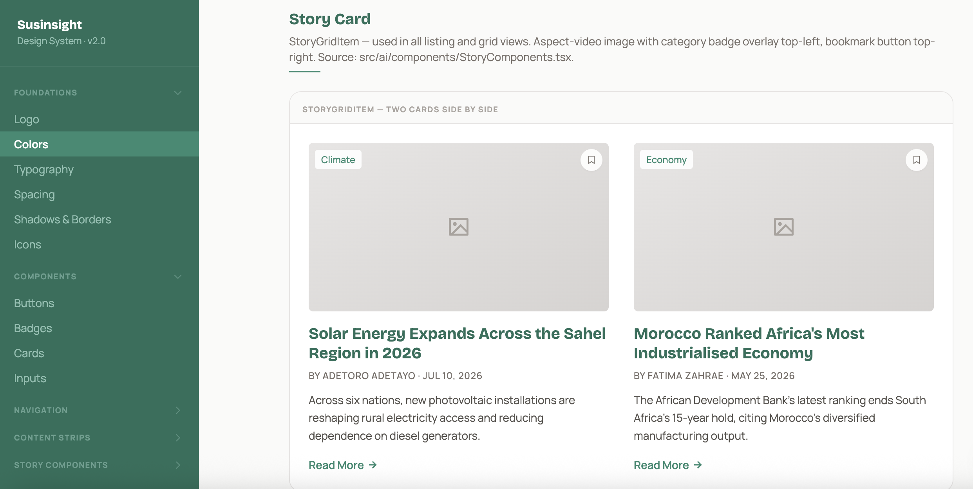
Task: Click byline 'BY FATIMA ZAHRAE · MAY 25, 2026'
Action: [714, 376]
